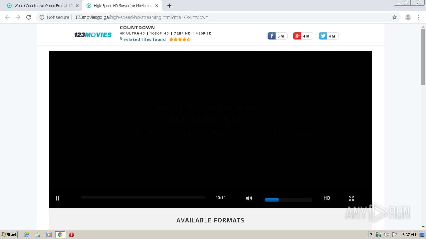The height and width of the screenshot is (239, 426).
Task: Mute the video using the speaker icon
Action: coord(249,198)
